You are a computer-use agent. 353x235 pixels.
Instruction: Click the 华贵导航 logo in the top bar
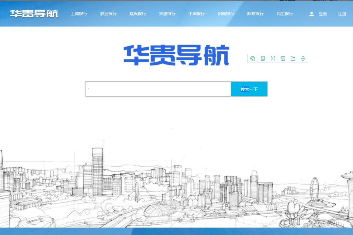click(34, 13)
